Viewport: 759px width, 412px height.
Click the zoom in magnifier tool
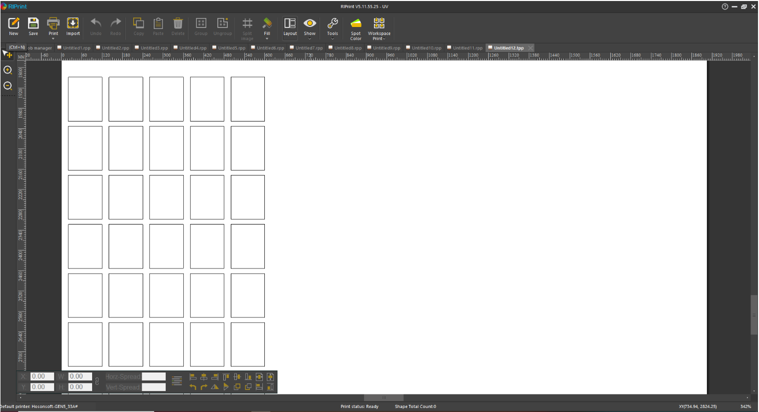click(8, 70)
